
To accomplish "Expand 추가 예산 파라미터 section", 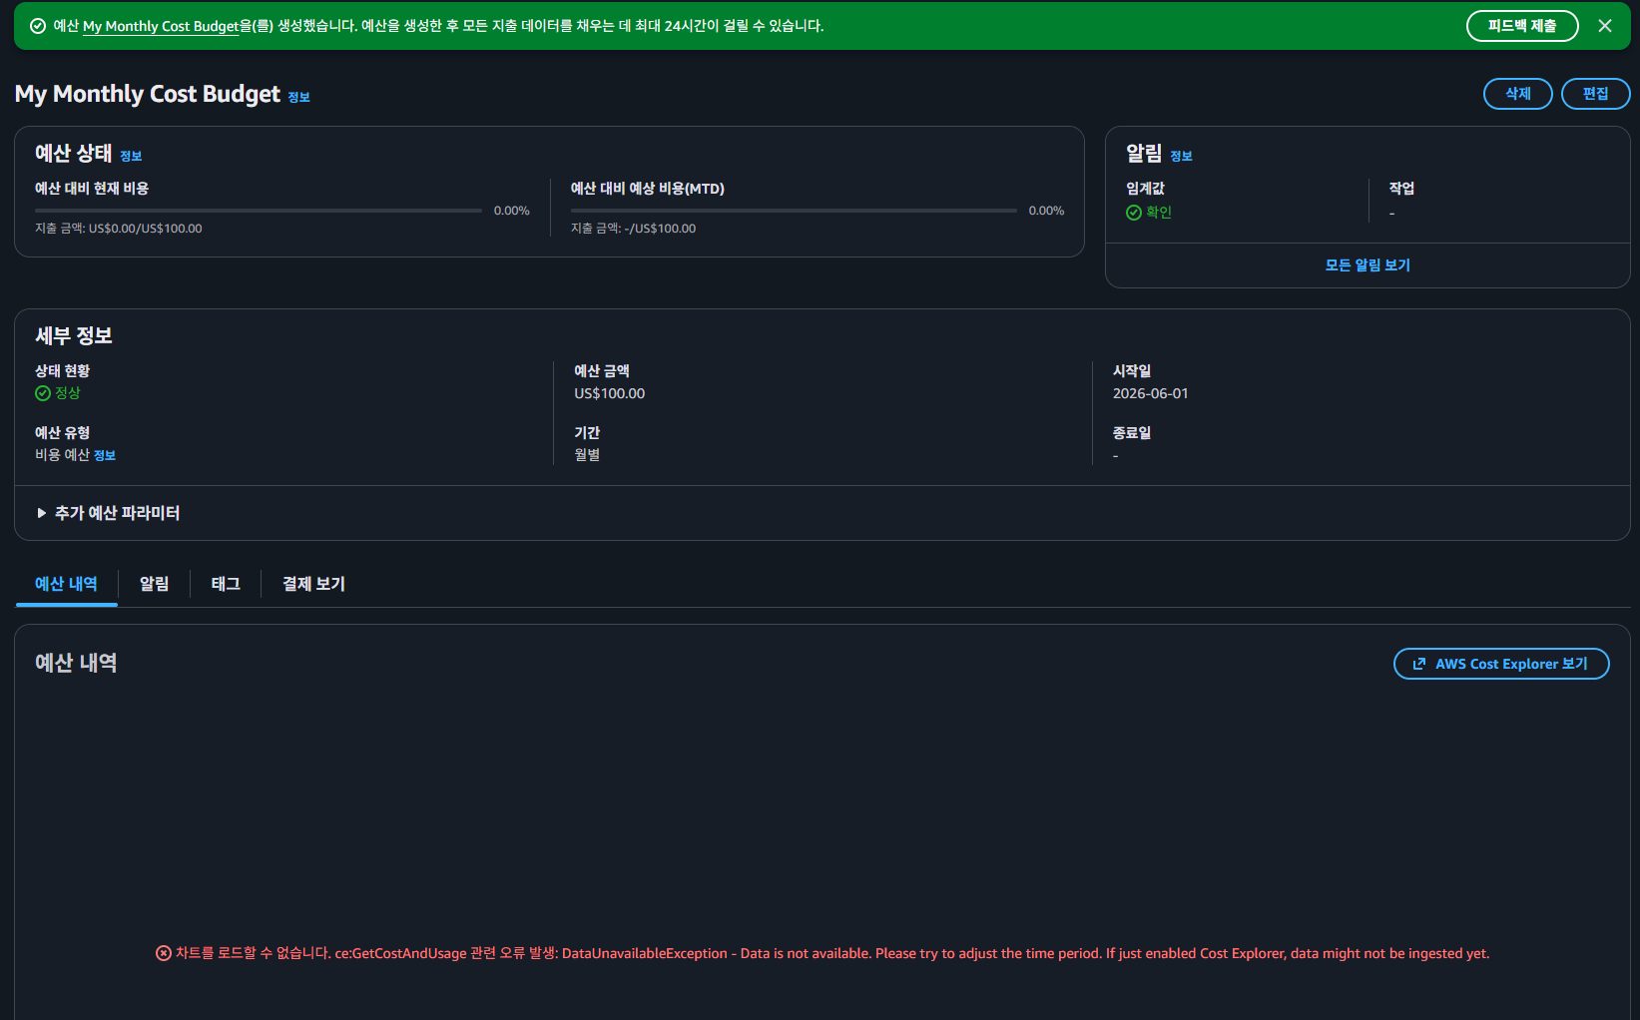I will pos(108,513).
